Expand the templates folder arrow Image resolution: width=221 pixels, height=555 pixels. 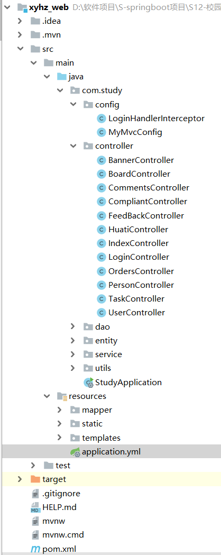60,438
